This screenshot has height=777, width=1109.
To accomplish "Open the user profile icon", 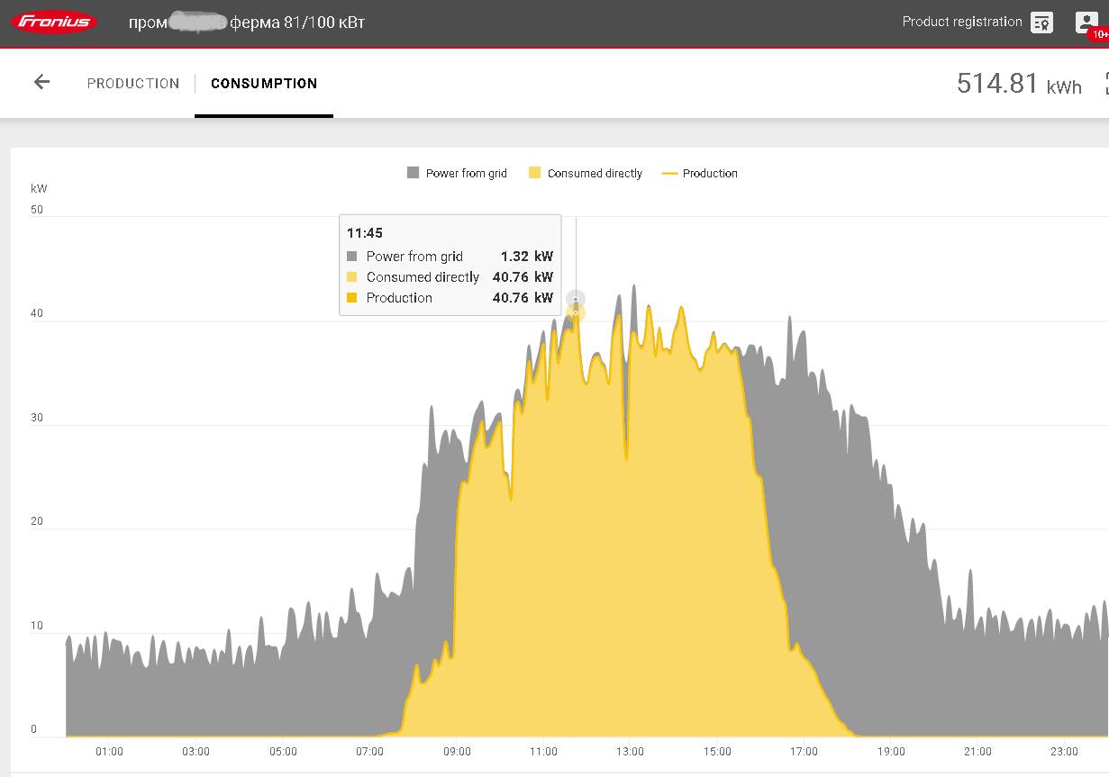I will [1086, 22].
